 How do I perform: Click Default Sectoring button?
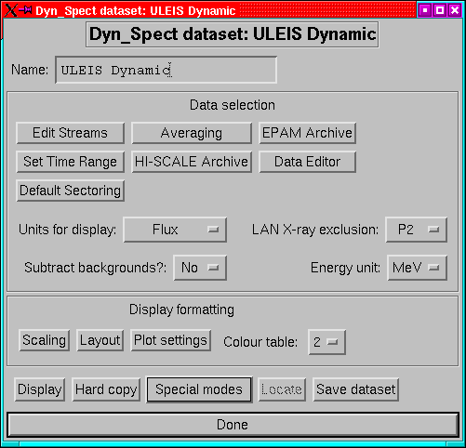(x=70, y=191)
